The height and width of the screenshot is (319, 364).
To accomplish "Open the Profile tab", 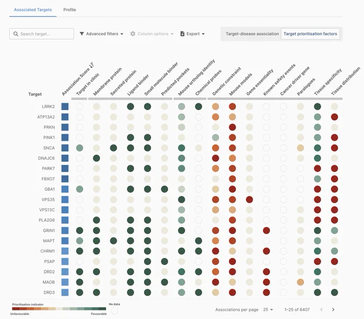I will click(x=70, y=10).
